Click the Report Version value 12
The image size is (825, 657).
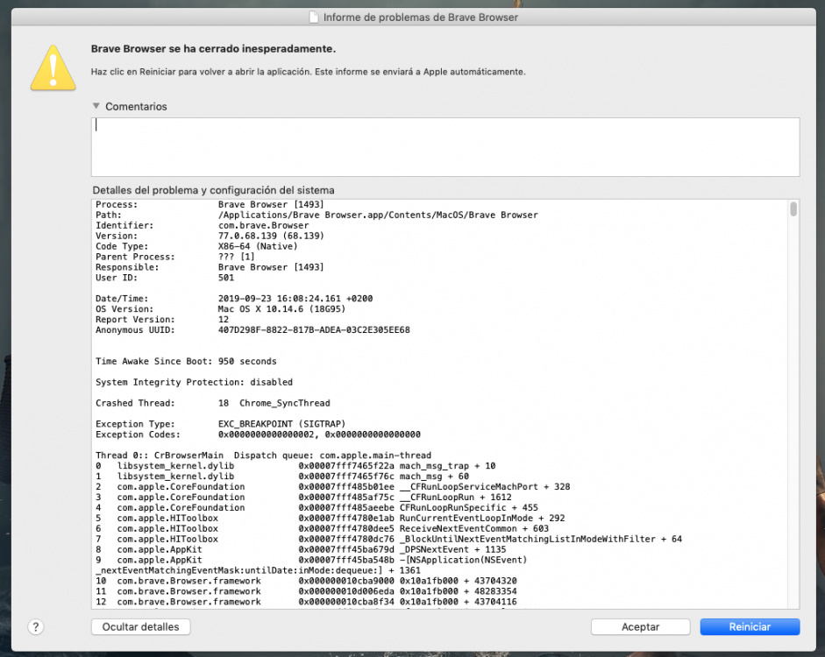click(224, 320)
